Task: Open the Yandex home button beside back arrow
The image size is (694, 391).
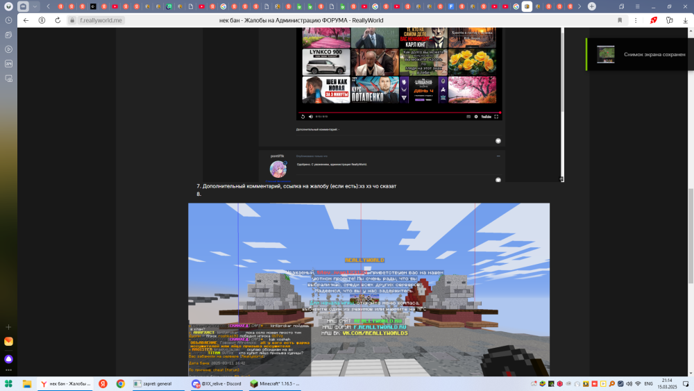Action: 42,20
